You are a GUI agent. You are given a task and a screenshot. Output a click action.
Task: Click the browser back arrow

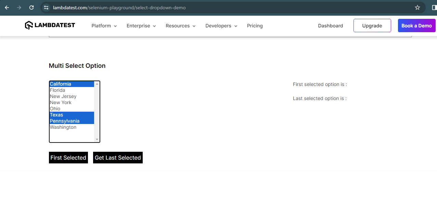[x=7, y=7]
